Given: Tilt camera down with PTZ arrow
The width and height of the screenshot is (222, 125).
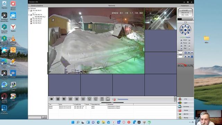Looking at the screenshot, I should click(x=185, y=34).
